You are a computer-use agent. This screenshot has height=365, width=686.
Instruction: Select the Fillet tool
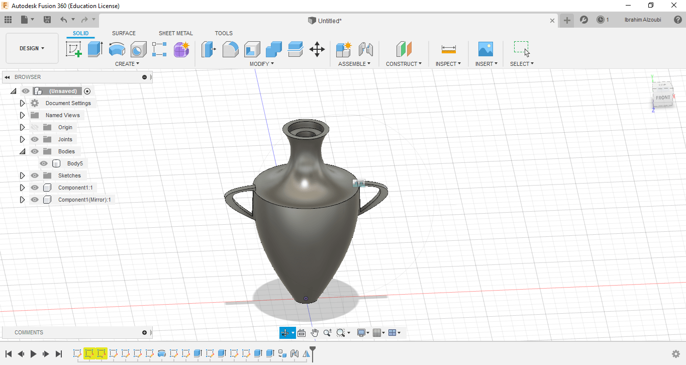(x=231, y=49)
